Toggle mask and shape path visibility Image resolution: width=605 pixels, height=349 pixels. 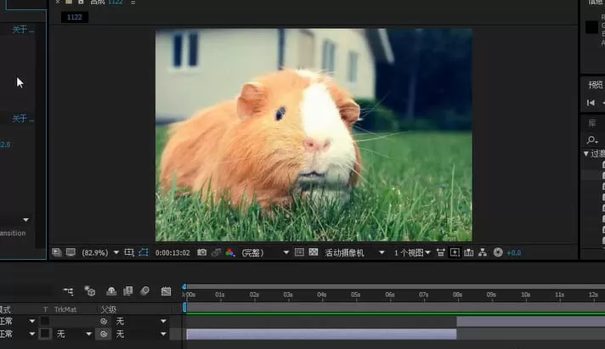pyautogui.click(x=144, y=252)
